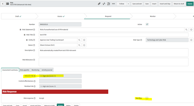Screen dimensions: 194x106
Task: Select the Monitor stage in process flow
Action: tap(153, 16)
